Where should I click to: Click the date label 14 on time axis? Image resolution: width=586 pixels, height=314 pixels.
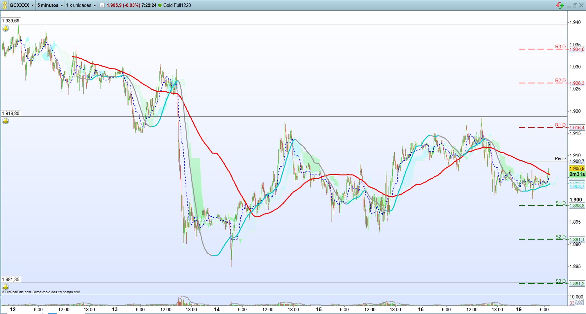[x=217, y=309]
